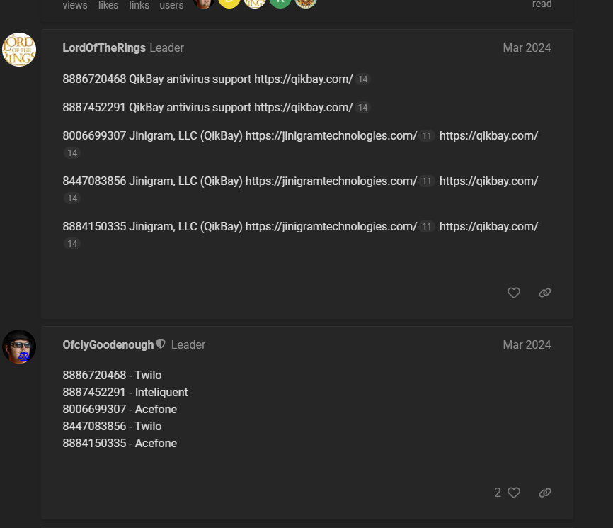Screen dimensions: 613x528
Task: Click the yellow avatar in topic summary
Action: click(x=229, y=2)
